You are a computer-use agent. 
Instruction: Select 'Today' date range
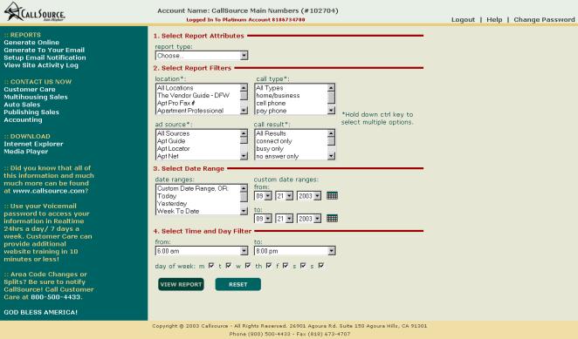(198, 196)
